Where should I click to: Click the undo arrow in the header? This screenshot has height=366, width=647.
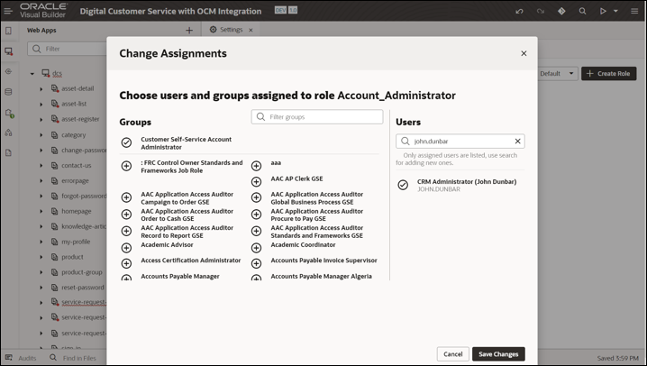tap(519, 11)
